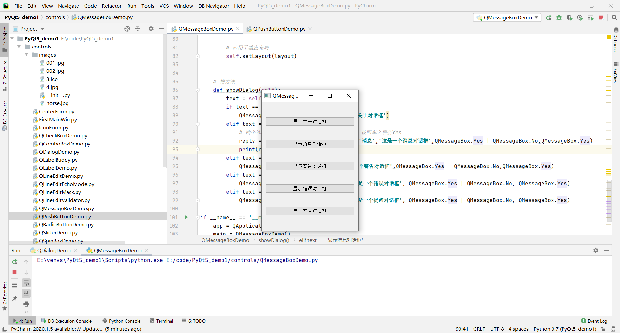This screenshot has height=333, width=620.
Task: Click the 显示关于对话框 button
Action: pos(310,122)
